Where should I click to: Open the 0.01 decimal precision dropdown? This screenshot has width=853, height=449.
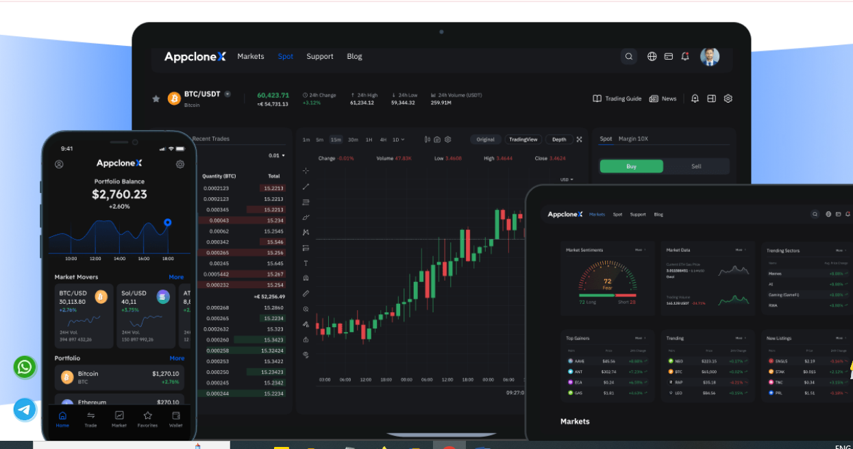pyautogui.click(x=277, y=156)
